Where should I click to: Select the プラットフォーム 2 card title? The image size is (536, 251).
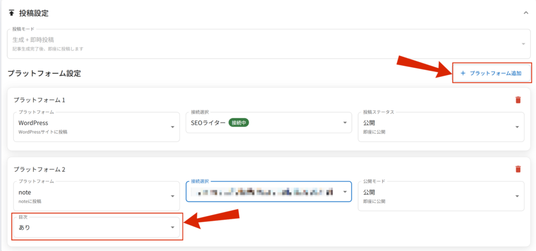[x=38, y=170]
